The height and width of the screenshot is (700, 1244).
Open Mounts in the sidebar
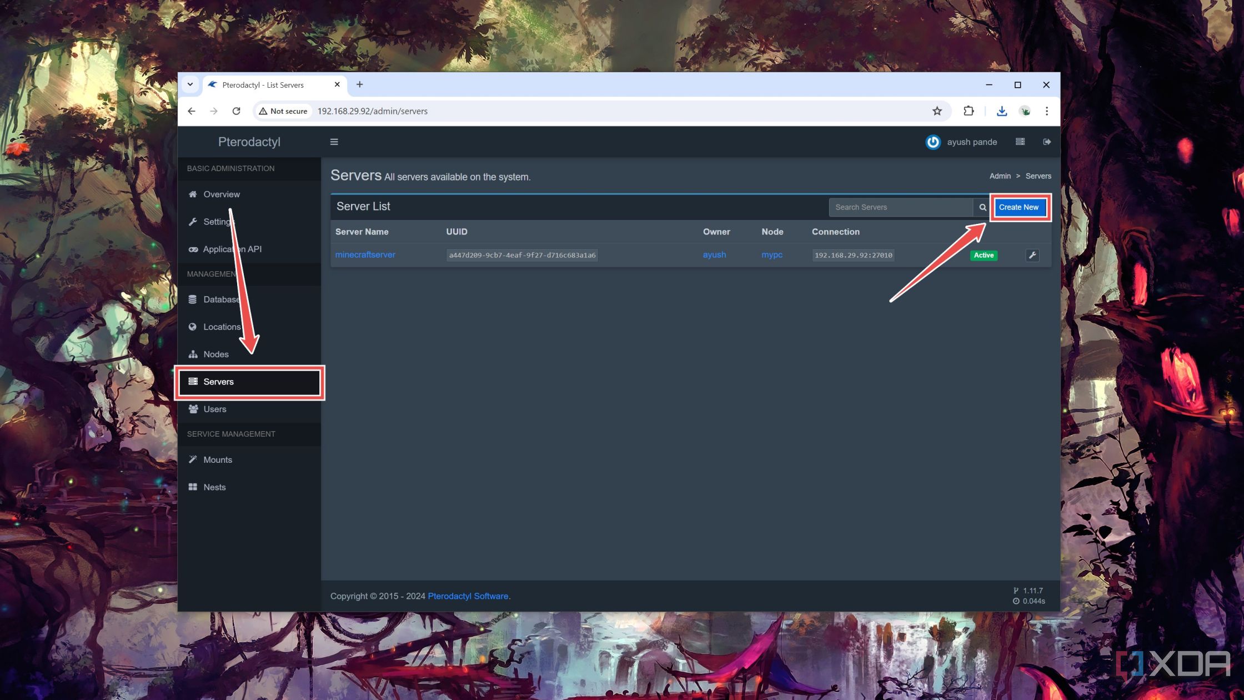point(249,460)
